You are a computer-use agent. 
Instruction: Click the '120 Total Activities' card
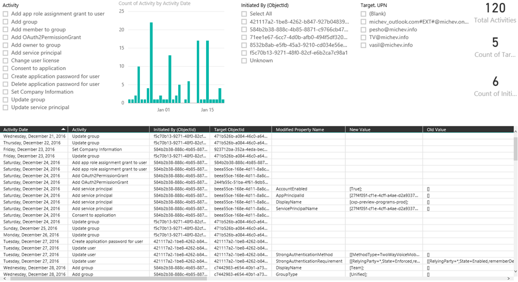click(495, 13)
